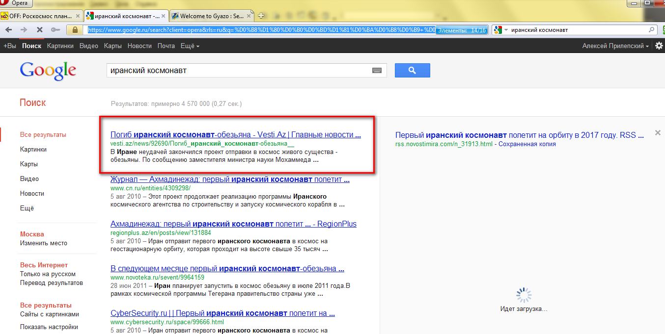Expand 'Ещё' in the left sidebar
Image resolution: width=665 pixels, height=334 pixels.
[27, 208]
